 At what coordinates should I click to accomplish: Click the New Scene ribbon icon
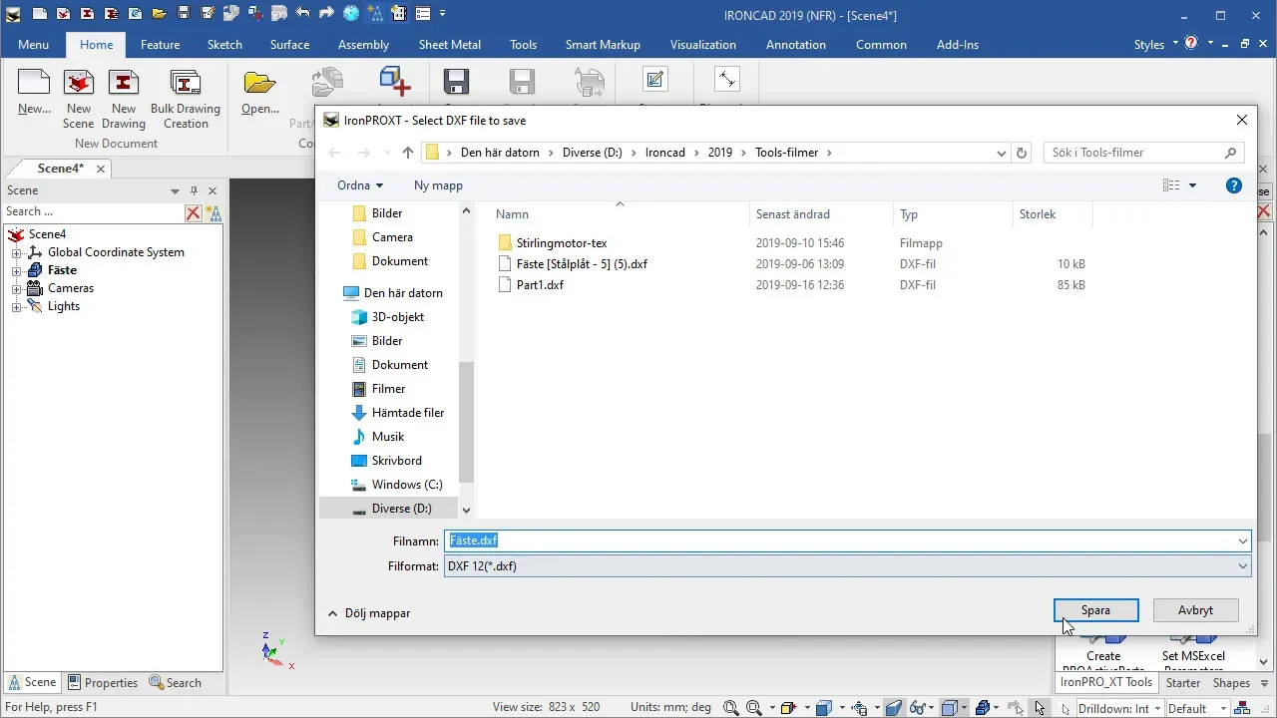pyautogui.click(x=79, y=100)
